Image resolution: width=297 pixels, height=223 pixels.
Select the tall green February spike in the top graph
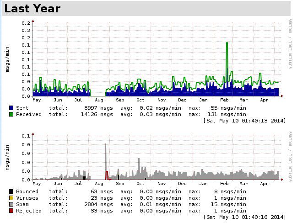227,55
